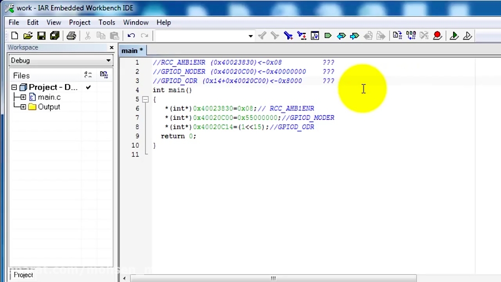The height and width of the screenshot is (282, 501).
Task: Click the Make build icon
Action: click(411, 36)
